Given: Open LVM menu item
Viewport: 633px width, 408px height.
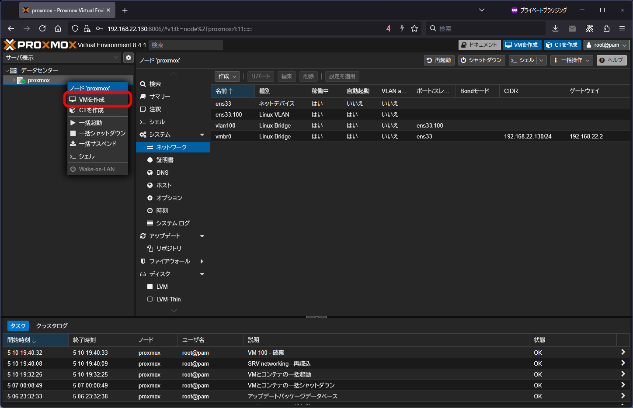Looking at the screenshot, I should (x=173, y=287).
